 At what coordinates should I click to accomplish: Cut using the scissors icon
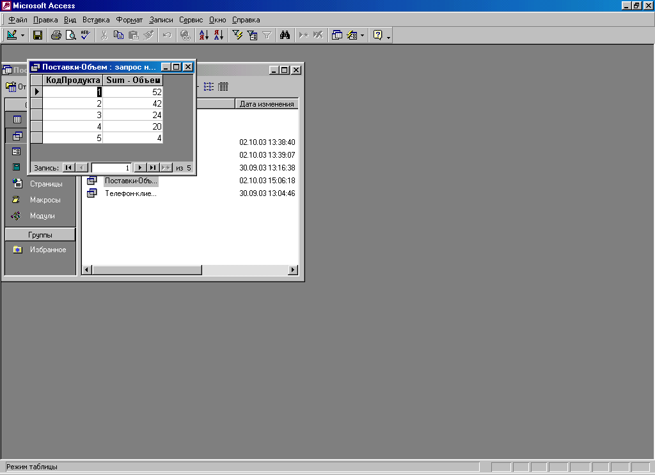point(104,35)
